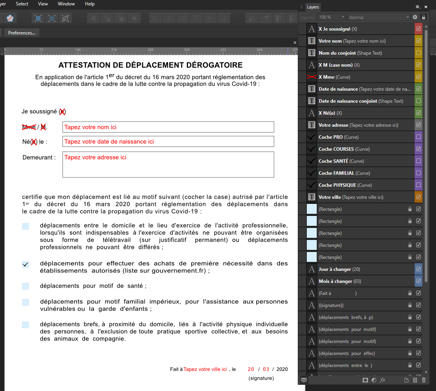The image size is (436, 391).
Task: Select the Mois à changer layer
Action: 360,281
